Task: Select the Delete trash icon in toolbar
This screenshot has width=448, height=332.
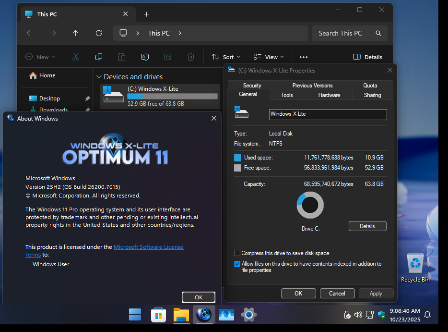Action: (191, 57)
